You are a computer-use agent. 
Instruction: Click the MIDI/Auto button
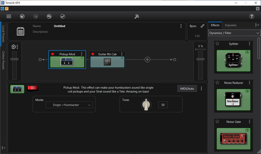(187, 89)
